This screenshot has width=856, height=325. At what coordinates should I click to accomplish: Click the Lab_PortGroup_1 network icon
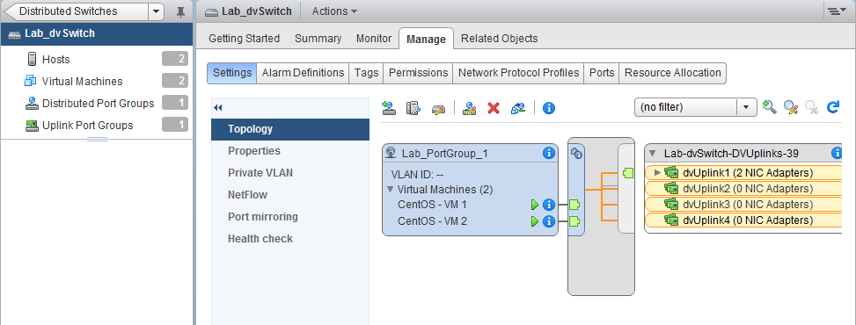391,153
